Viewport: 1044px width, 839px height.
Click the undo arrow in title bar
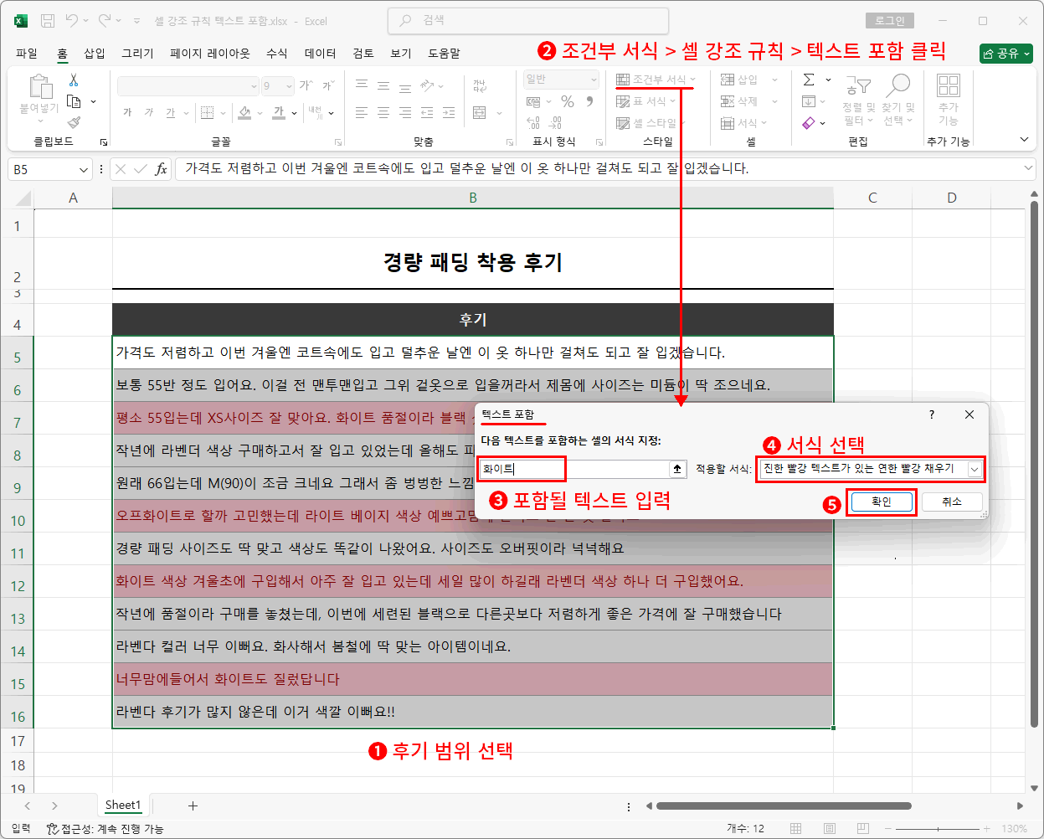coord(72,21)
